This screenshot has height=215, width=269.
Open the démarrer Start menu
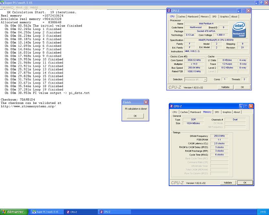(14, 212)
